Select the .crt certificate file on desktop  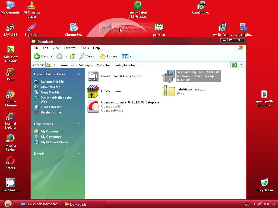(159, 30)
